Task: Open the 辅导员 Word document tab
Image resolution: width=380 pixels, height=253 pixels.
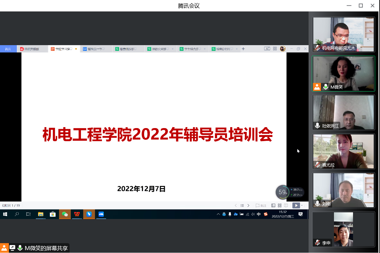Action: [x=93, y=49]
